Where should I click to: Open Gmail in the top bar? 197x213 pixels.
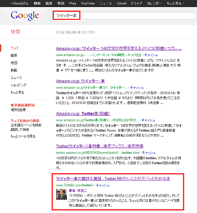[x=122, y=4]
